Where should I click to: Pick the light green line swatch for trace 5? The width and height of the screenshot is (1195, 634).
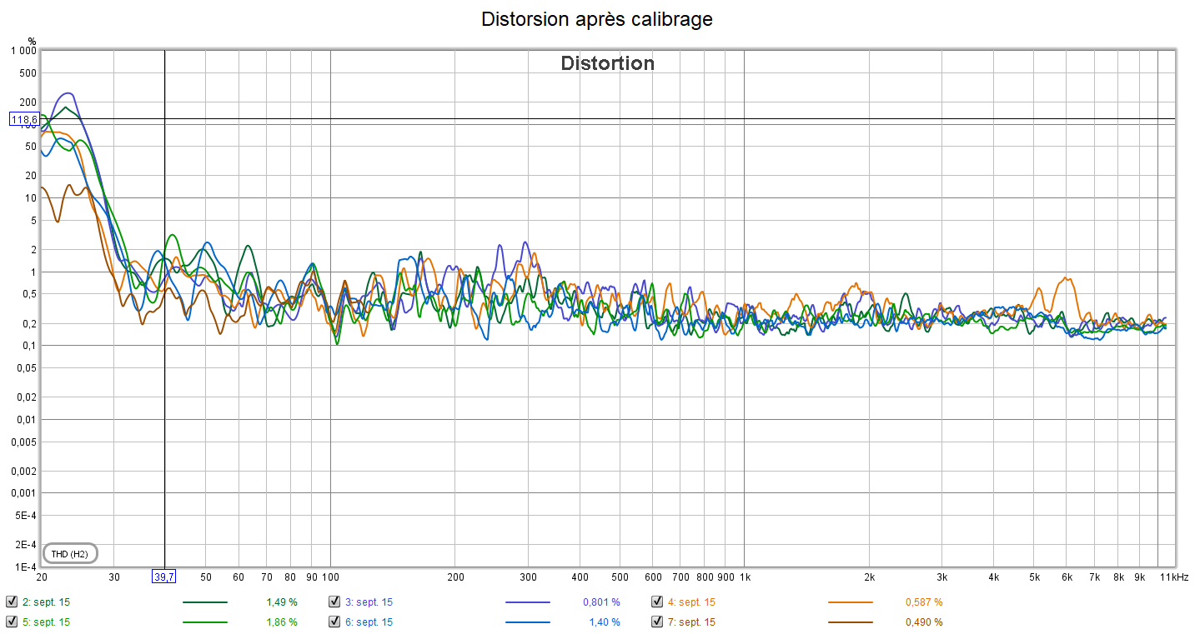tap(204, 622)
